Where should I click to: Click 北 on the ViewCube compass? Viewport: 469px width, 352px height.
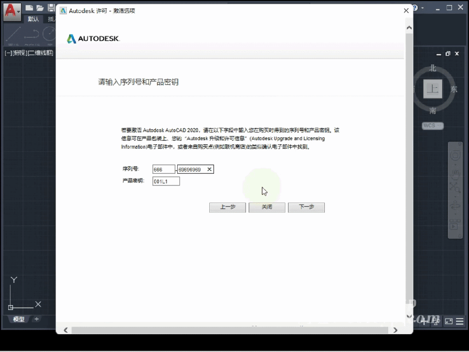click(x=433, y=68)
